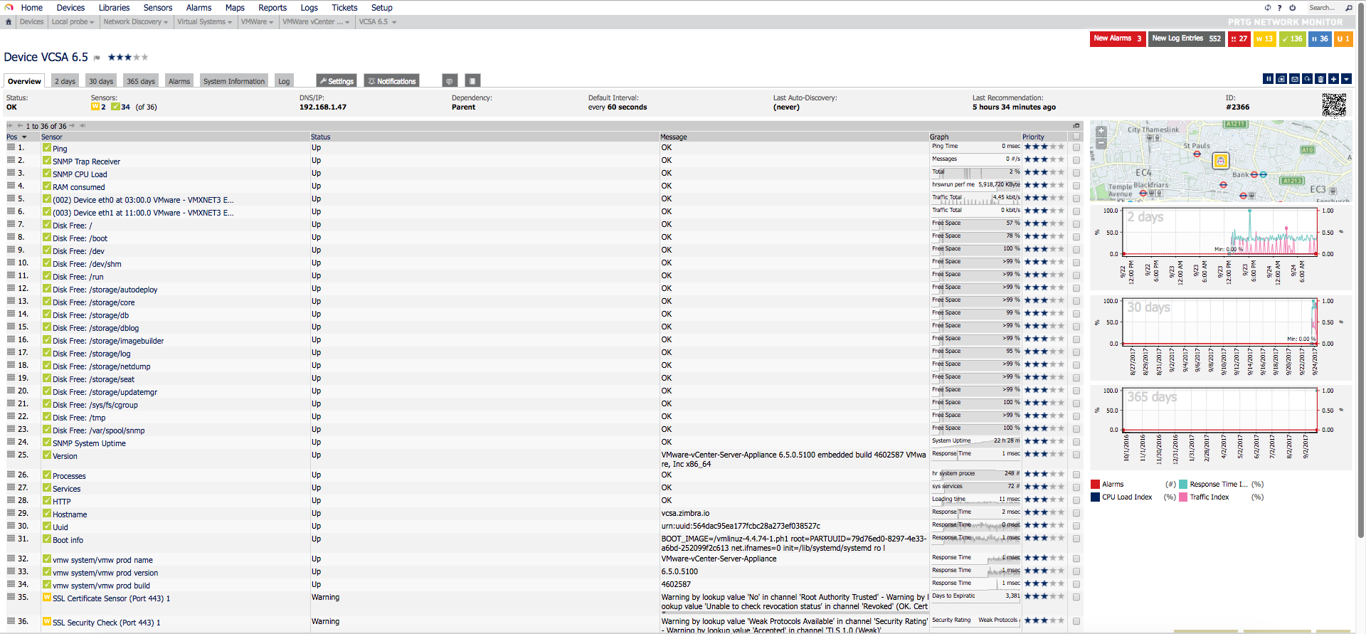Click the plus add sensor icon

1333,79
